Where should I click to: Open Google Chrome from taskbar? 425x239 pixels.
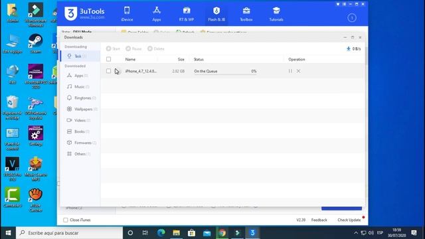click(222, 233)
